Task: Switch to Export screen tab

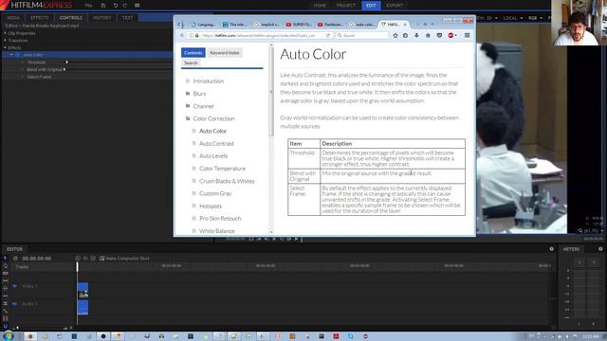Action: coord(395,6)
